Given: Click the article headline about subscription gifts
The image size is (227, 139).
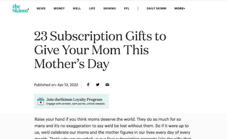Looking at the screenshot, I should [x=100, y=50].
